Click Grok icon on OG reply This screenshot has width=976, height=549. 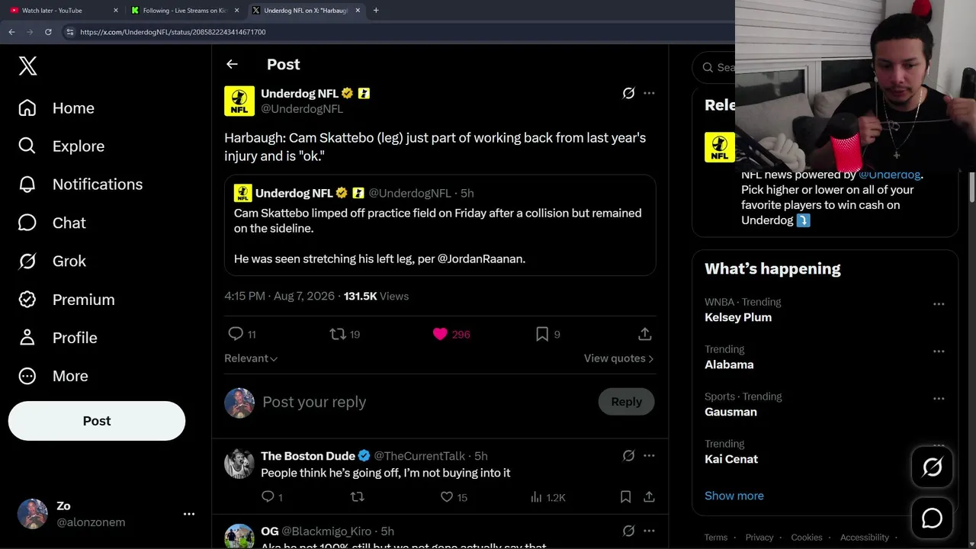pyautogui.click(x=628, y=531)
